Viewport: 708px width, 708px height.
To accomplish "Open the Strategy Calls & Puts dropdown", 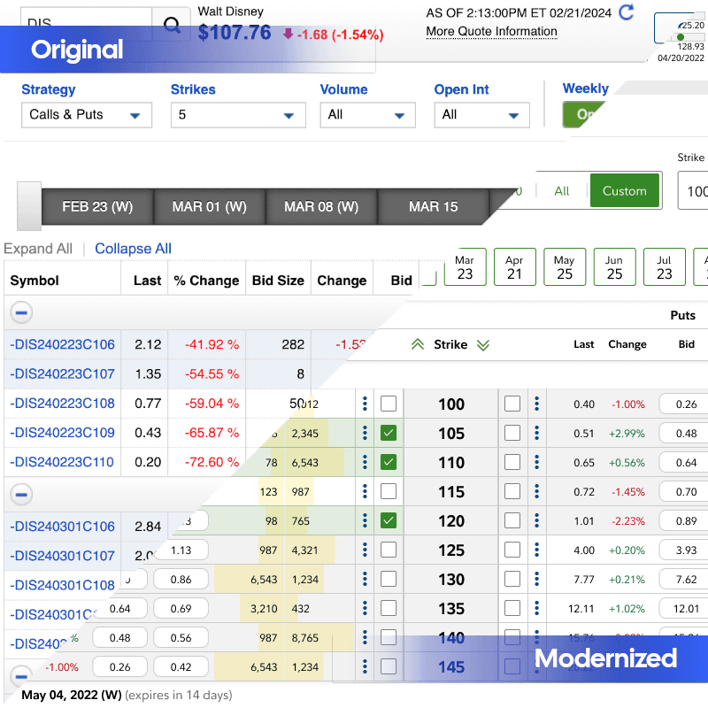I will point(87,115).
